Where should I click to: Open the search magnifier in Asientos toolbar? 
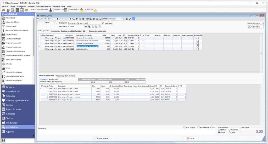[74, 19]
